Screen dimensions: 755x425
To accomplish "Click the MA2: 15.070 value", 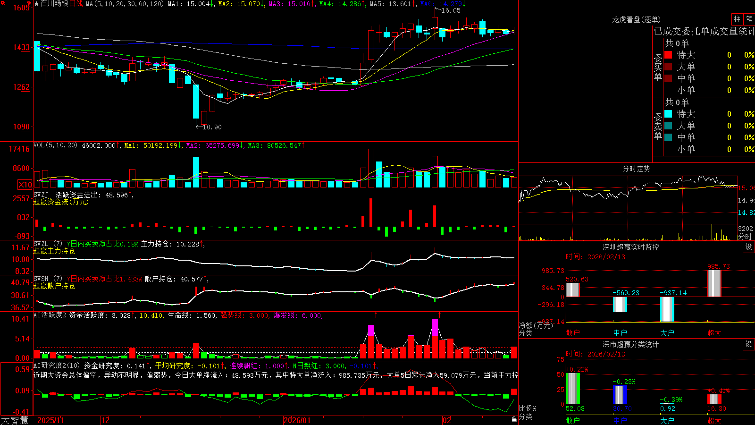I will pyautogui.click(x=241, y=4).
